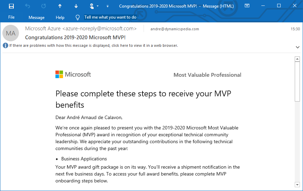Minimize the message window

point(263,6)
